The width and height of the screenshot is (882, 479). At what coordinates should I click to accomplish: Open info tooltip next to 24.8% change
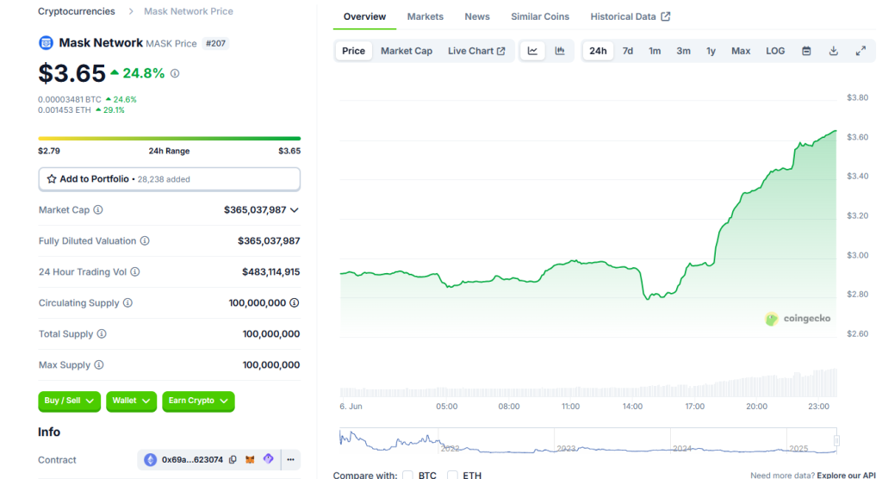[175, 74]
